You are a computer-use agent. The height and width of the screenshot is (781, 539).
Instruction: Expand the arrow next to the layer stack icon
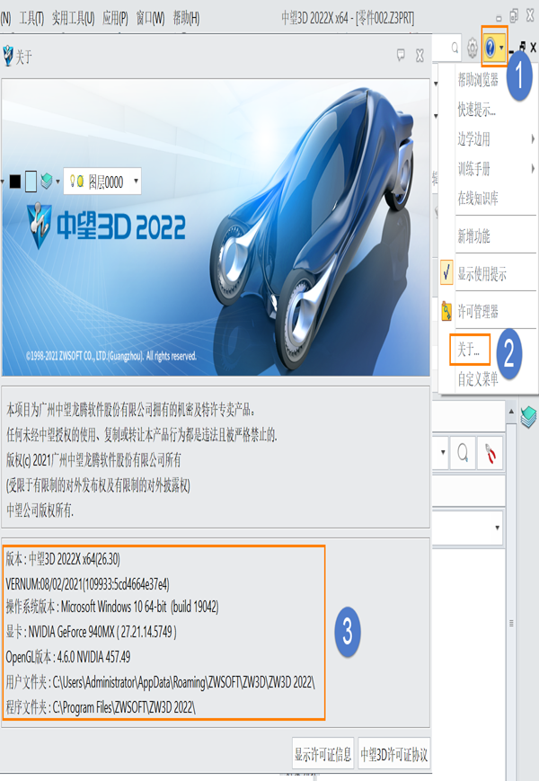57,182
